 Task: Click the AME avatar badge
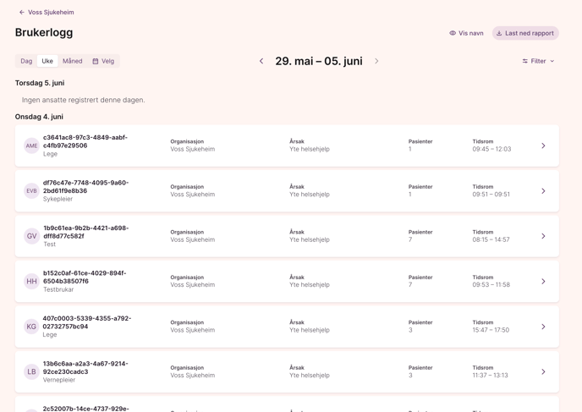[31, 146]
